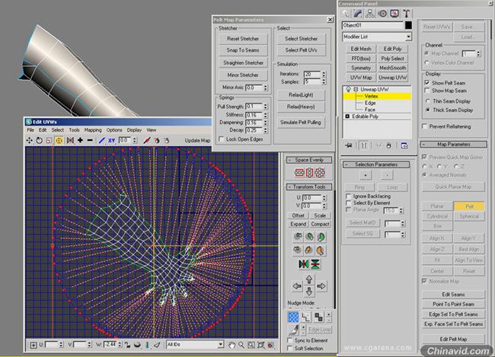This screenshot has width=495, height=357.
Task: Open the All IDs dropdown
Action: pos(221,344)
